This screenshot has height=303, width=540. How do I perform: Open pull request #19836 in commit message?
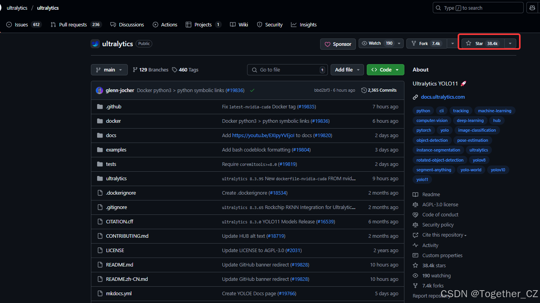(235, 90)
